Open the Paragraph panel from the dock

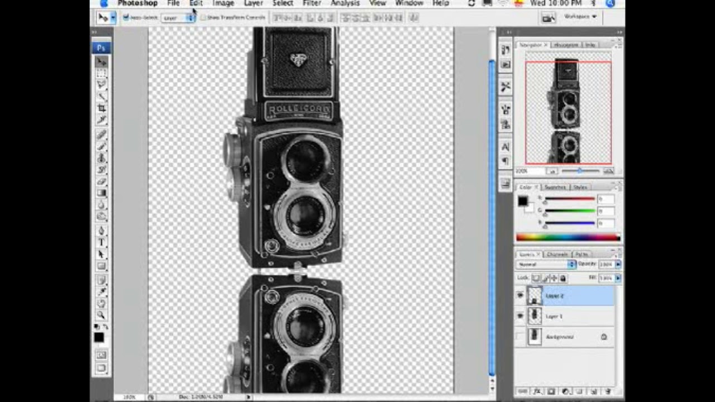(x=506, y=161)
